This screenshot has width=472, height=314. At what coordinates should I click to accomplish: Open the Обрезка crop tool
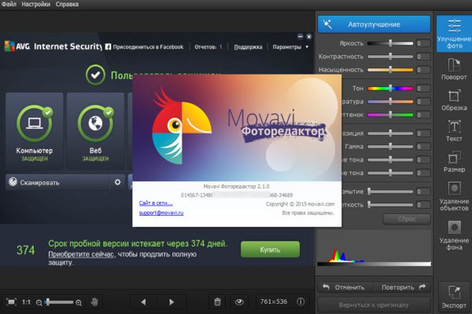tap(454, 100)
